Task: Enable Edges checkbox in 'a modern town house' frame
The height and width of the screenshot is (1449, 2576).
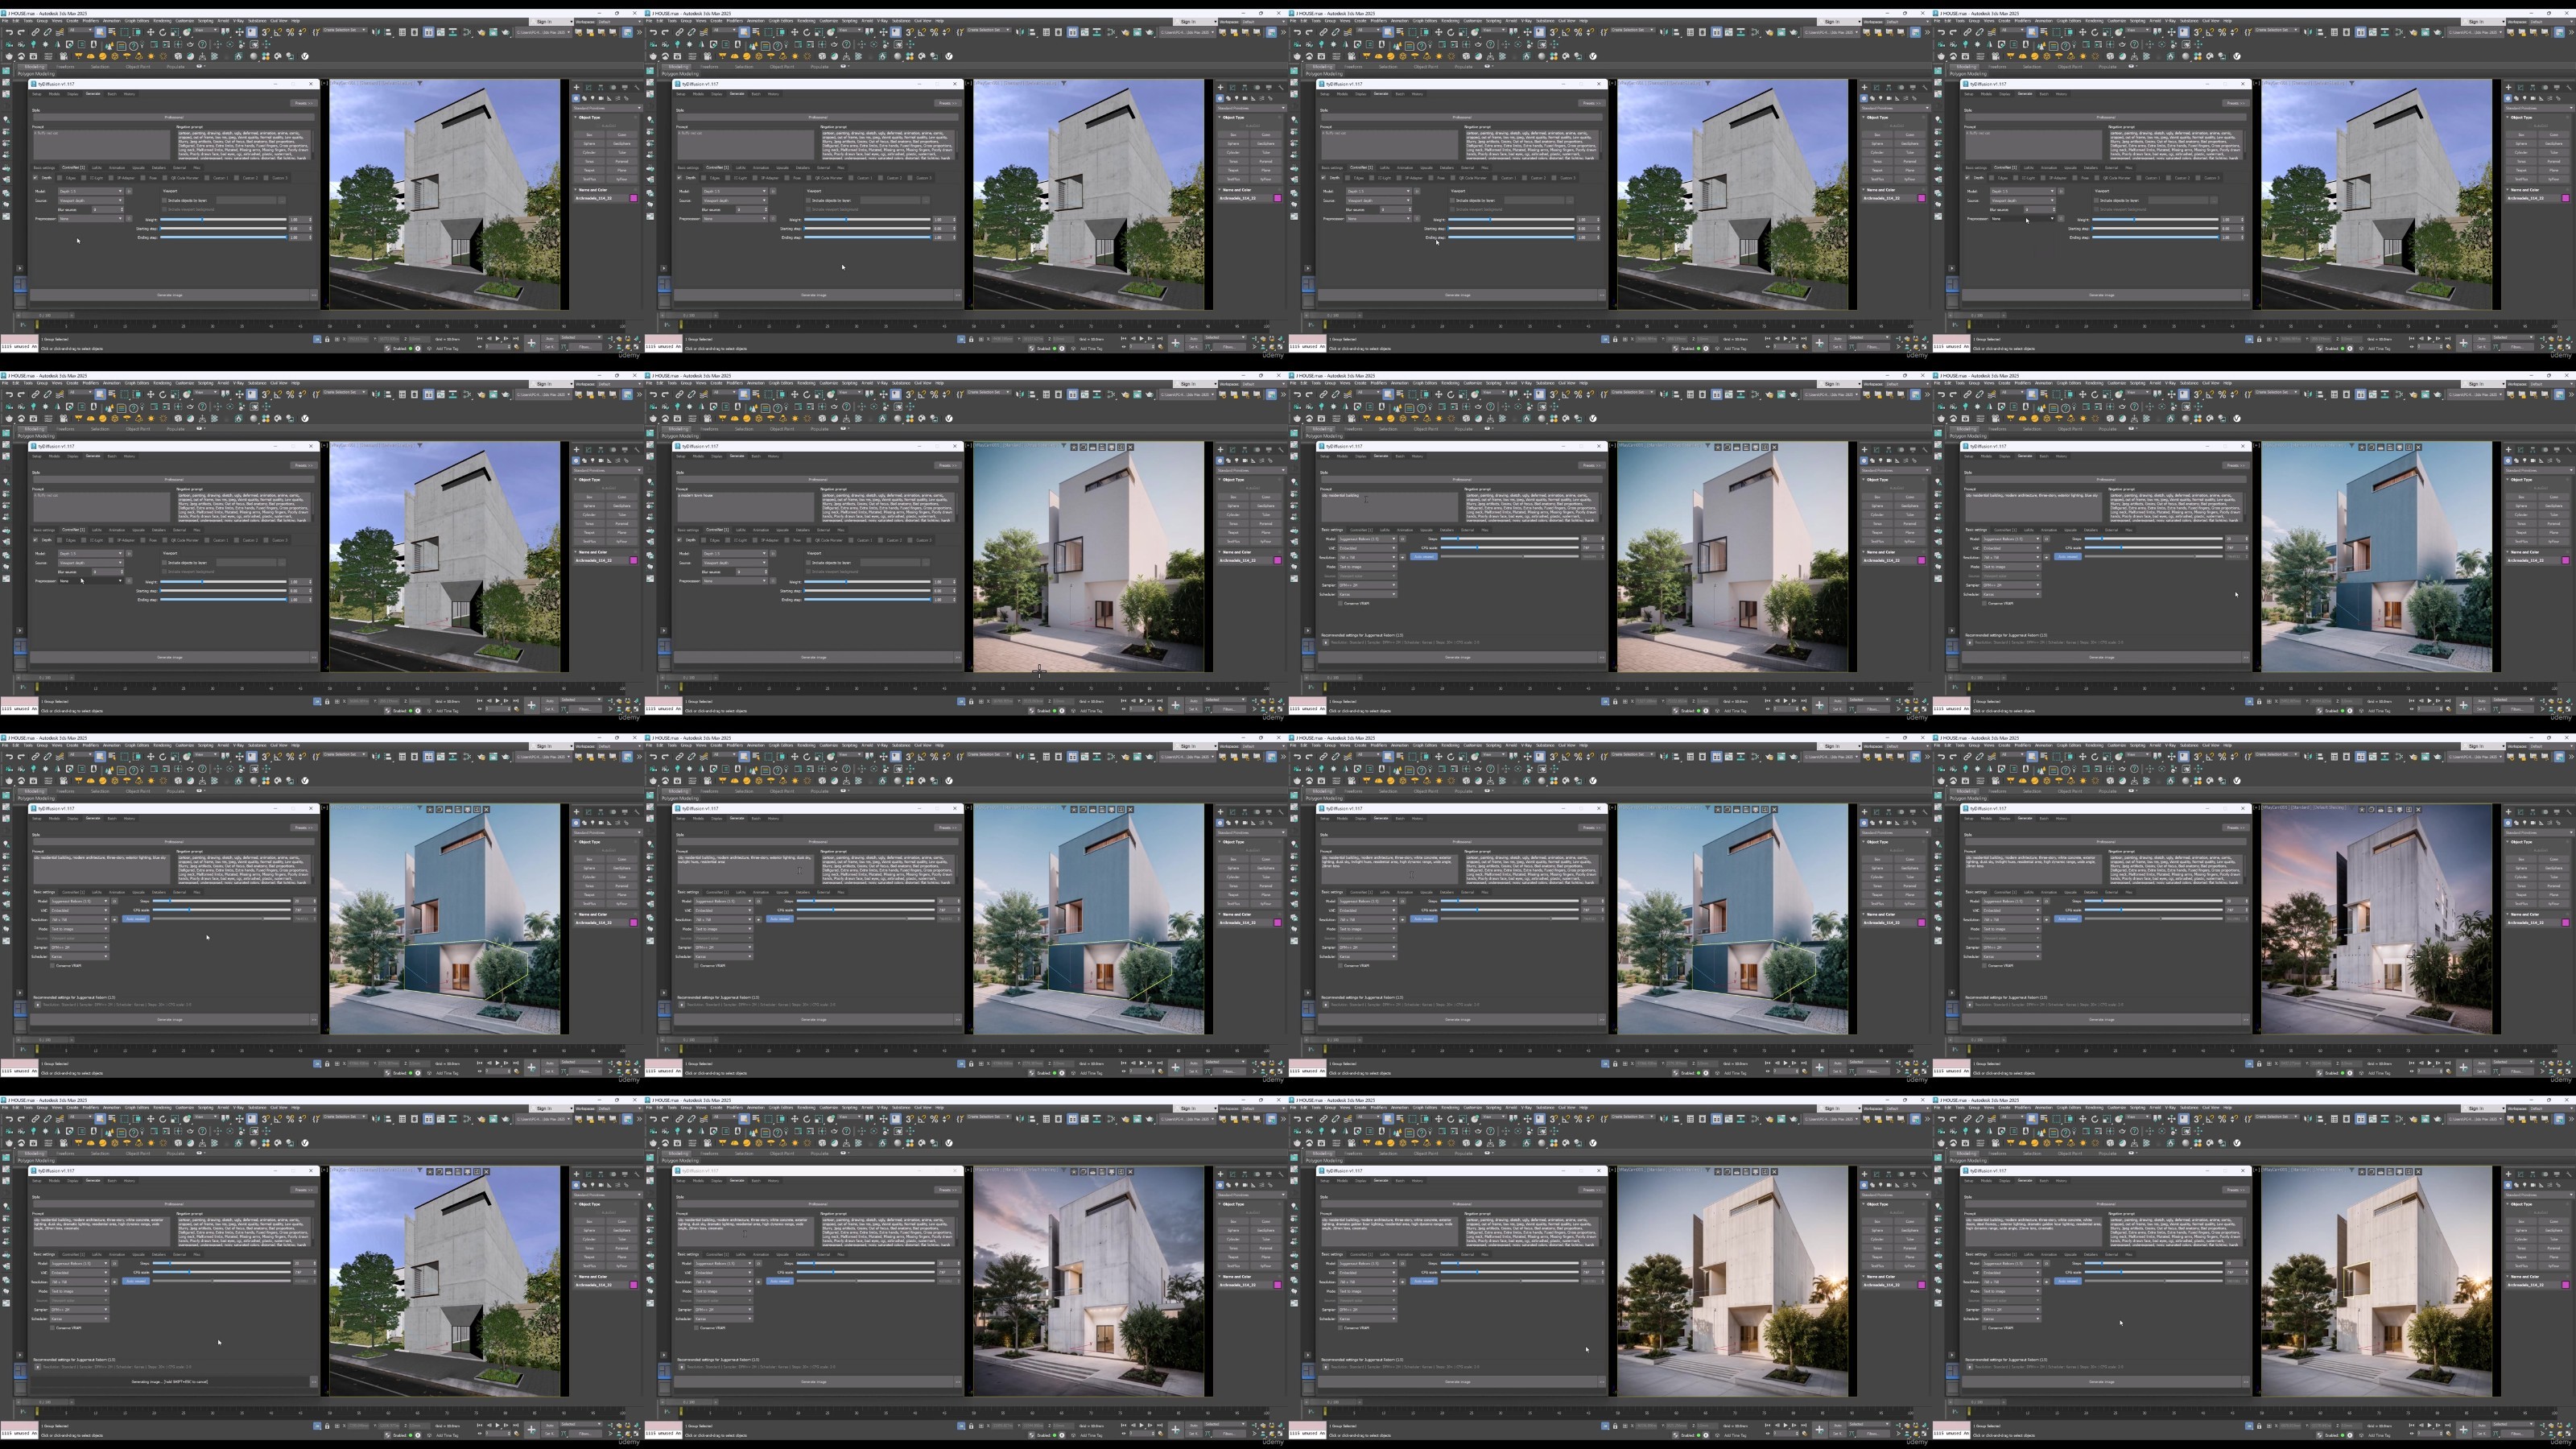Action: 704,540
